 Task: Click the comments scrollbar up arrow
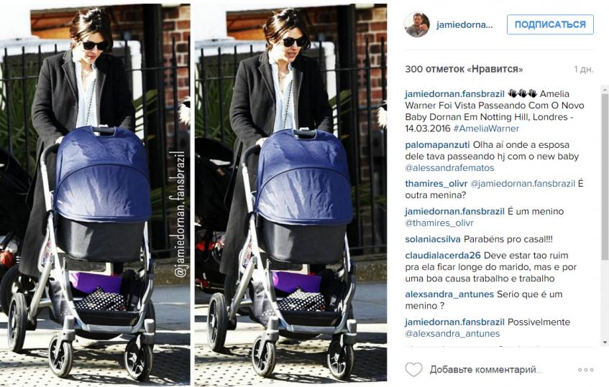click(x=605, y=90)
